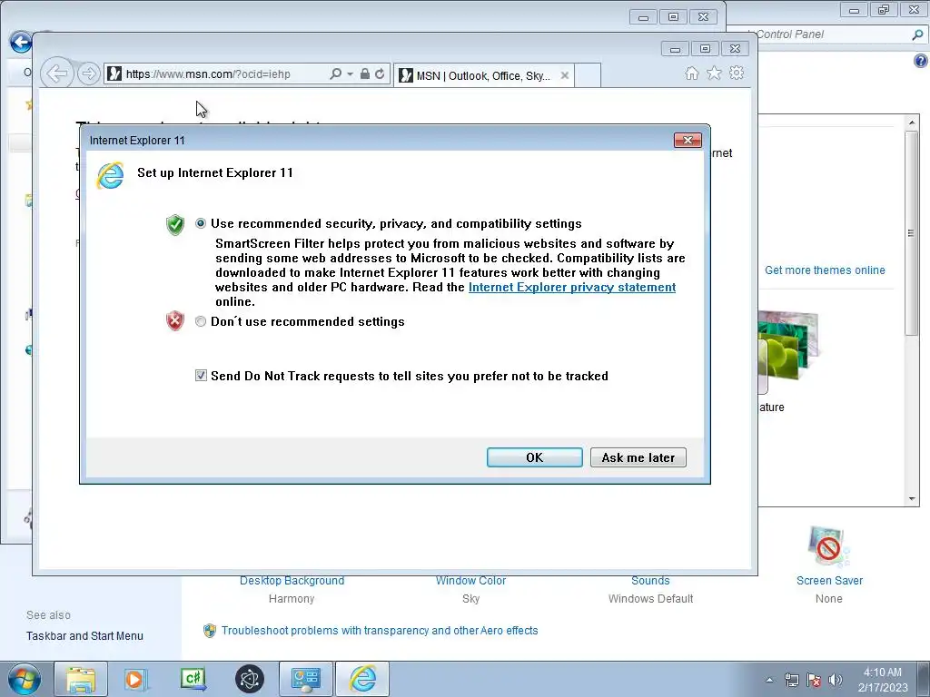Click the Screen Saver icon
The height and width of the screenshot is (697, 930).
point(828,547)
